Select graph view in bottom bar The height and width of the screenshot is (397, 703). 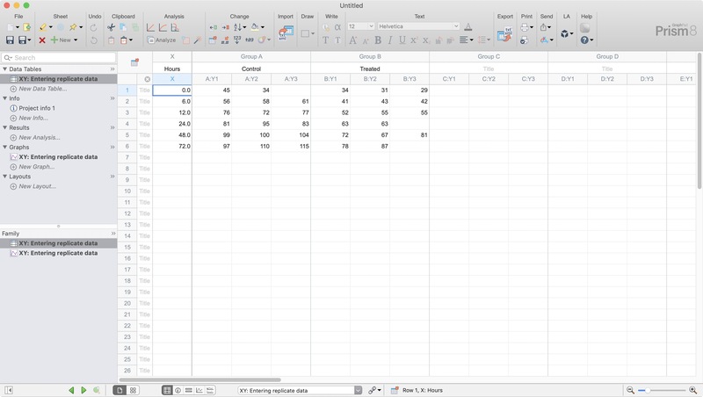[x=199, y=390]
